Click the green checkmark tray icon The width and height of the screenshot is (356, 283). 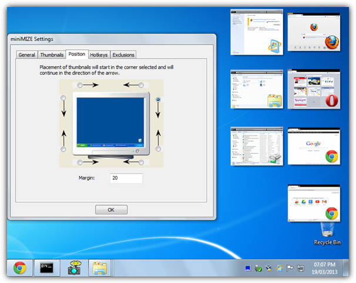tap(258, 268)
